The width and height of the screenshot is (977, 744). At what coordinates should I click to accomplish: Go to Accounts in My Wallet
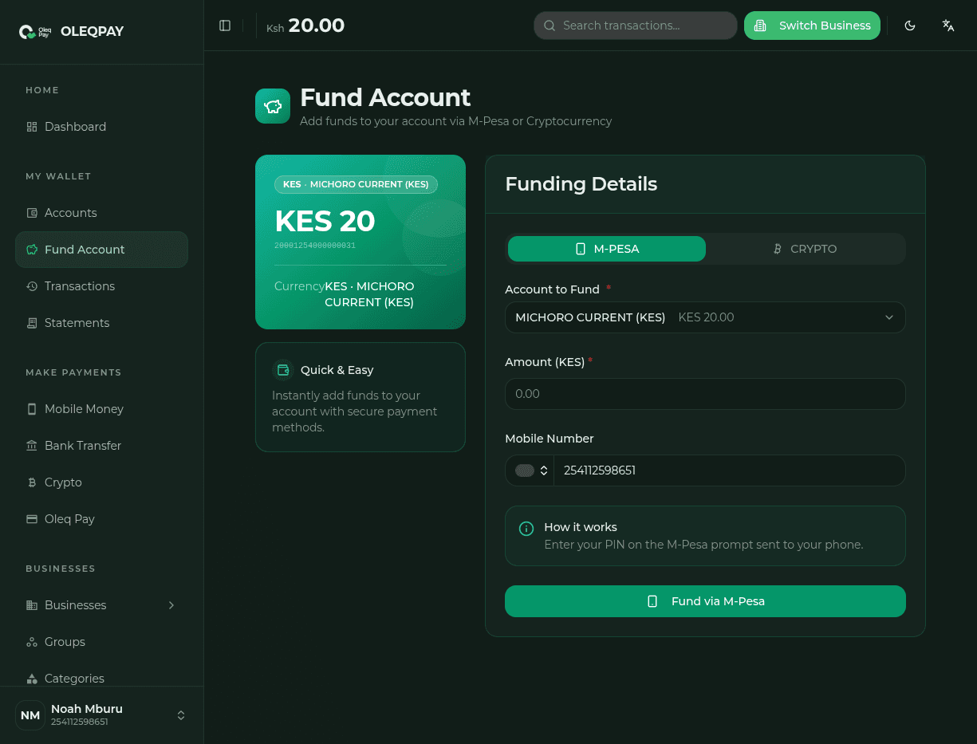point(101,213)
